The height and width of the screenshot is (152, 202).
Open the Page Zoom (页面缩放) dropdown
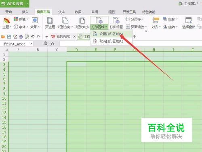[136, 27]
